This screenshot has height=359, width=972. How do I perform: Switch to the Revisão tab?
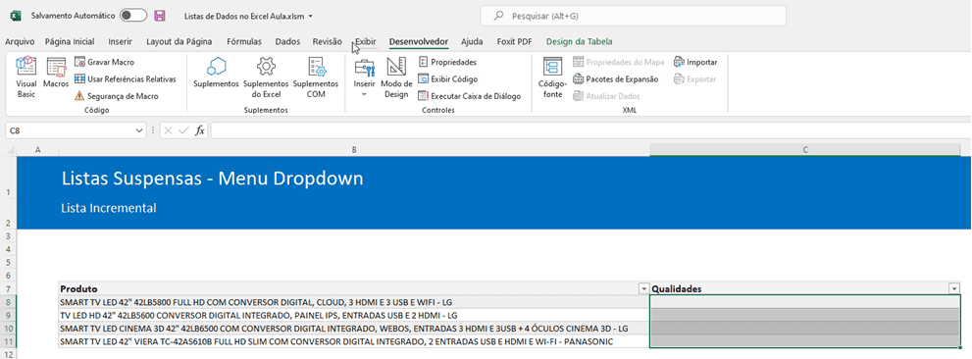pyautogui.click(x=328, y=41)
